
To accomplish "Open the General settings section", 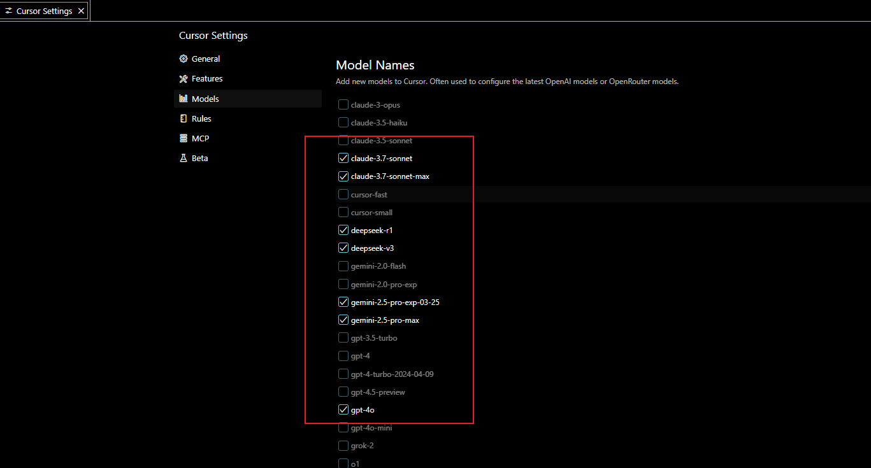I will (248, 59).
